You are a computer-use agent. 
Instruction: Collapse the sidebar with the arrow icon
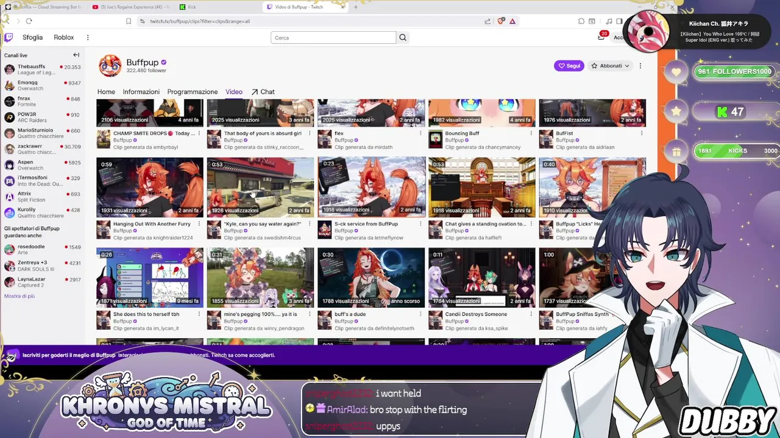pyautogui.click(x=76, y=55)
